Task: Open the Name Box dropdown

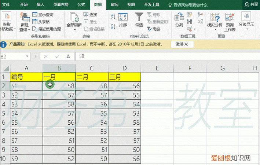Action: (x=27, y=56)
